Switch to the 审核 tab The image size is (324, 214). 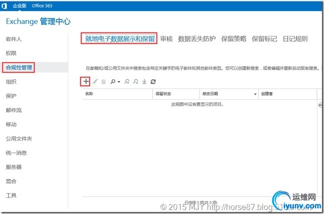[x=167, y=39]
